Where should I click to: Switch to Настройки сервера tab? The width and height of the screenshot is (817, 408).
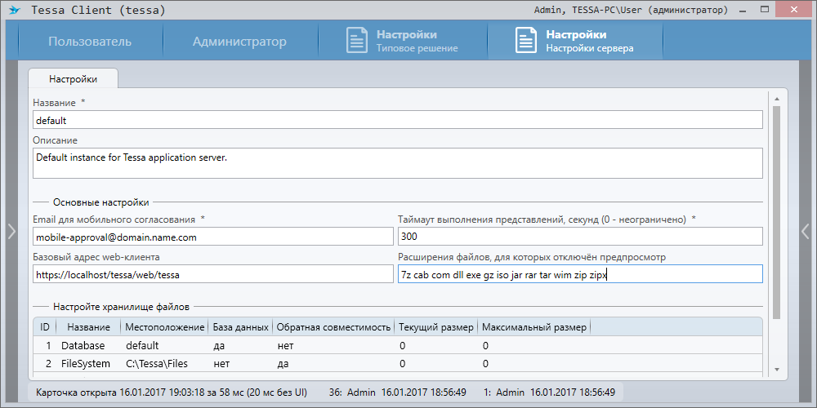coord(575,42)
